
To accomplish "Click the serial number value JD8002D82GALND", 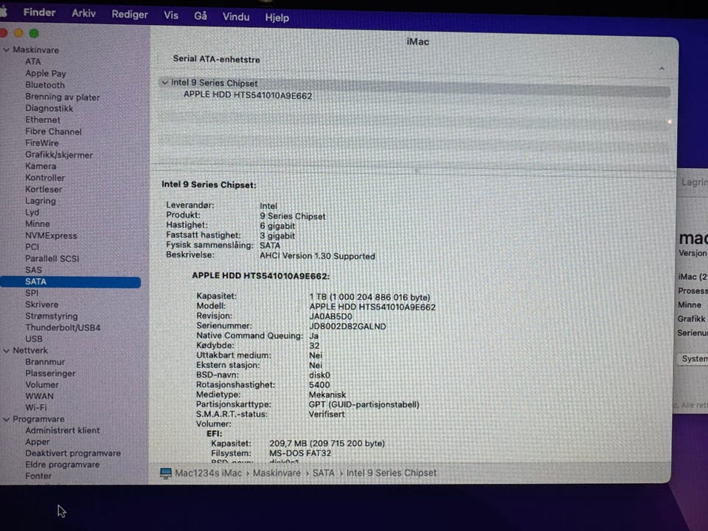I will click(347, 327).
